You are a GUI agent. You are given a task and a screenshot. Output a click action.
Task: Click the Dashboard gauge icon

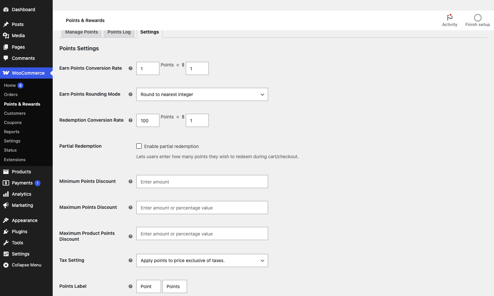pos(6,10)
